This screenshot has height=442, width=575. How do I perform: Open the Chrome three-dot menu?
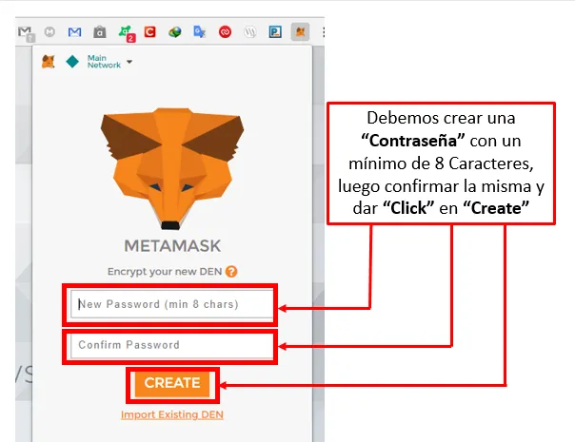click(x=323, y=32)
